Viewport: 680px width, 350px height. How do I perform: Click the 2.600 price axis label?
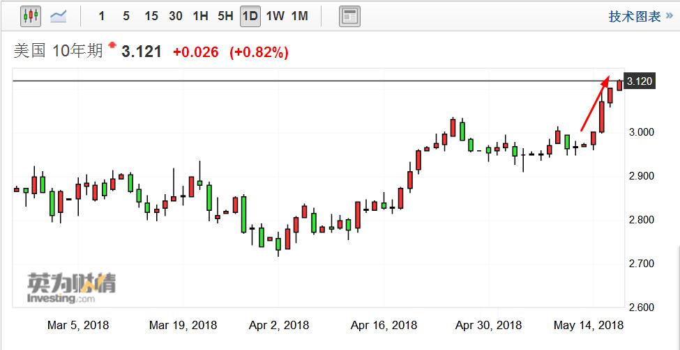coord(642,308)
